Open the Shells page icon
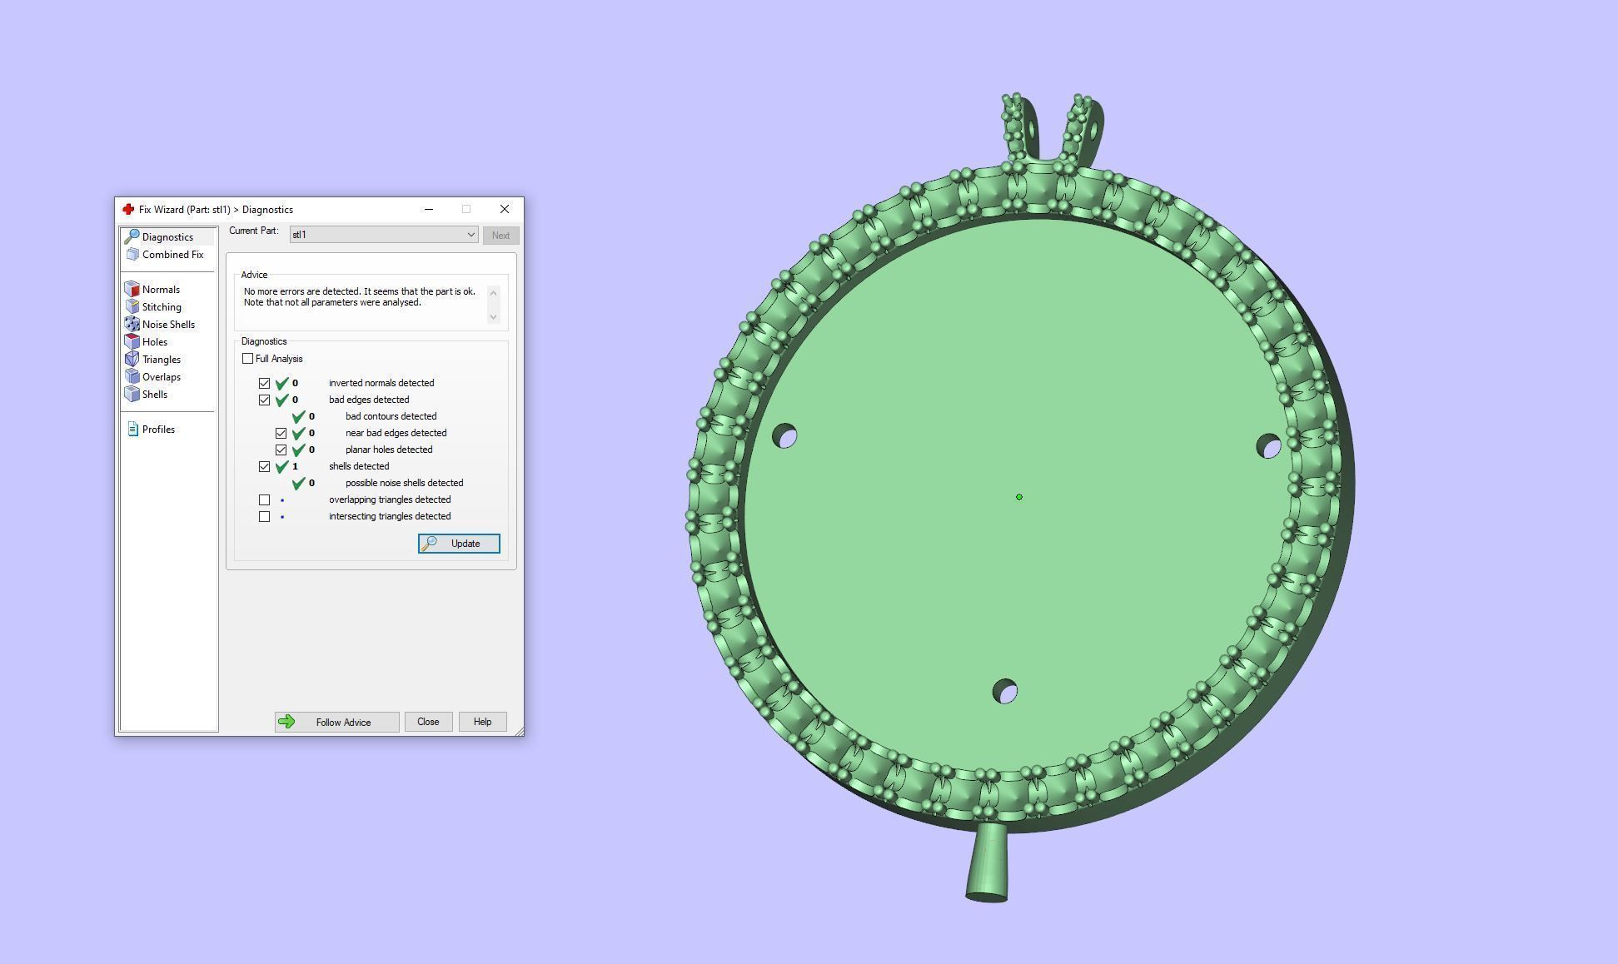1618x964 pixels. pyautogui.click(x=132, y=394)
